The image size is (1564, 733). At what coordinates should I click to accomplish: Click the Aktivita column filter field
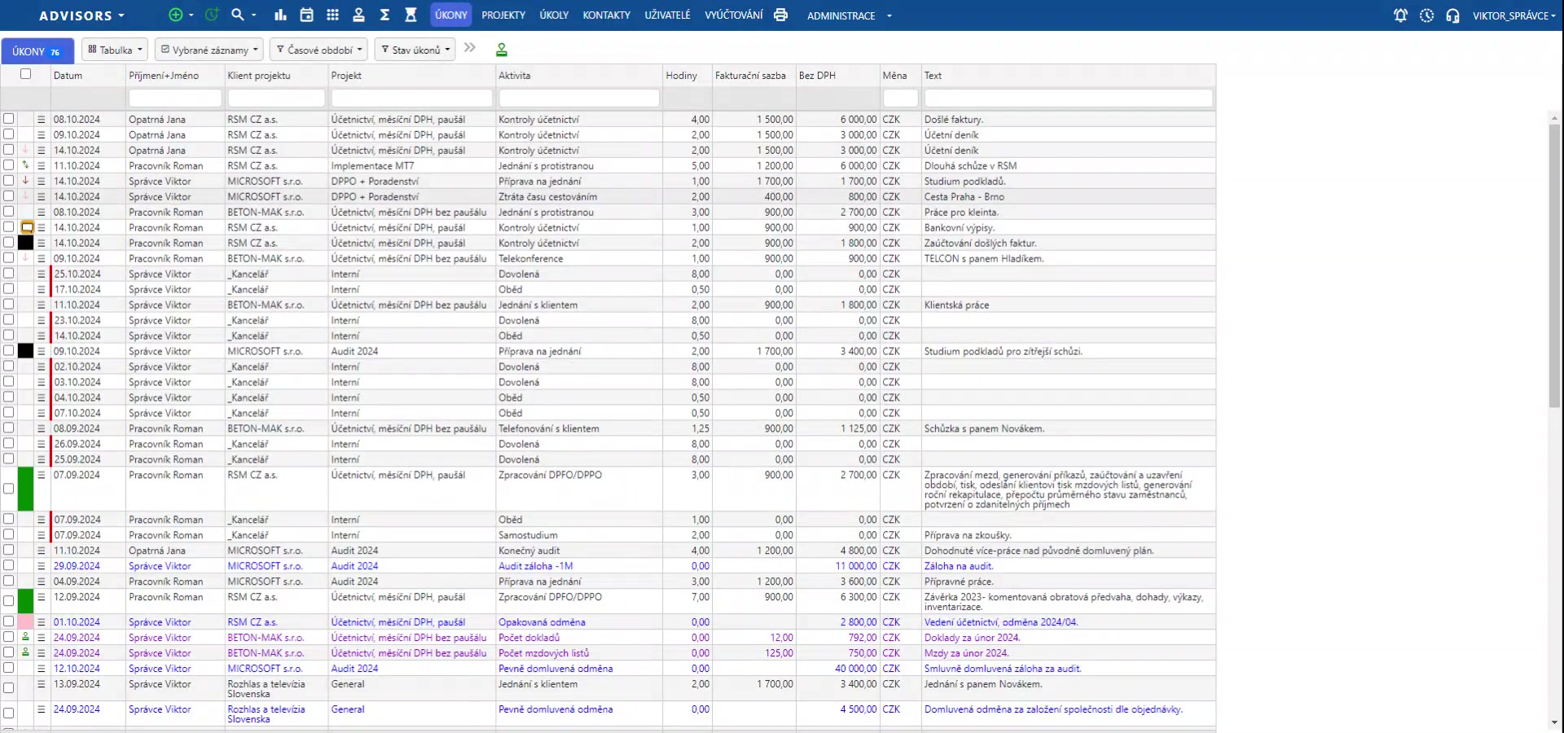click(578, 98)
